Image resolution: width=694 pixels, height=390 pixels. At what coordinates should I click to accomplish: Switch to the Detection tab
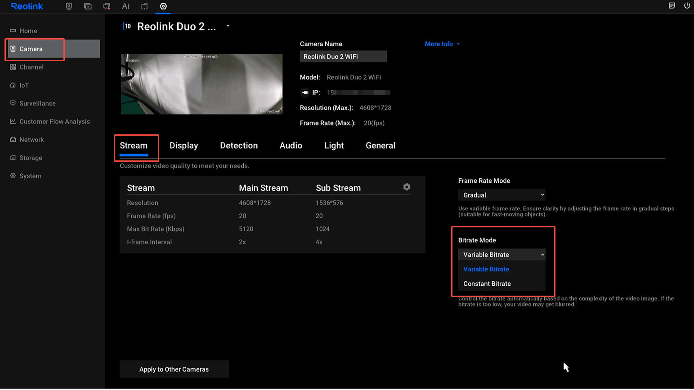[239, 146]
